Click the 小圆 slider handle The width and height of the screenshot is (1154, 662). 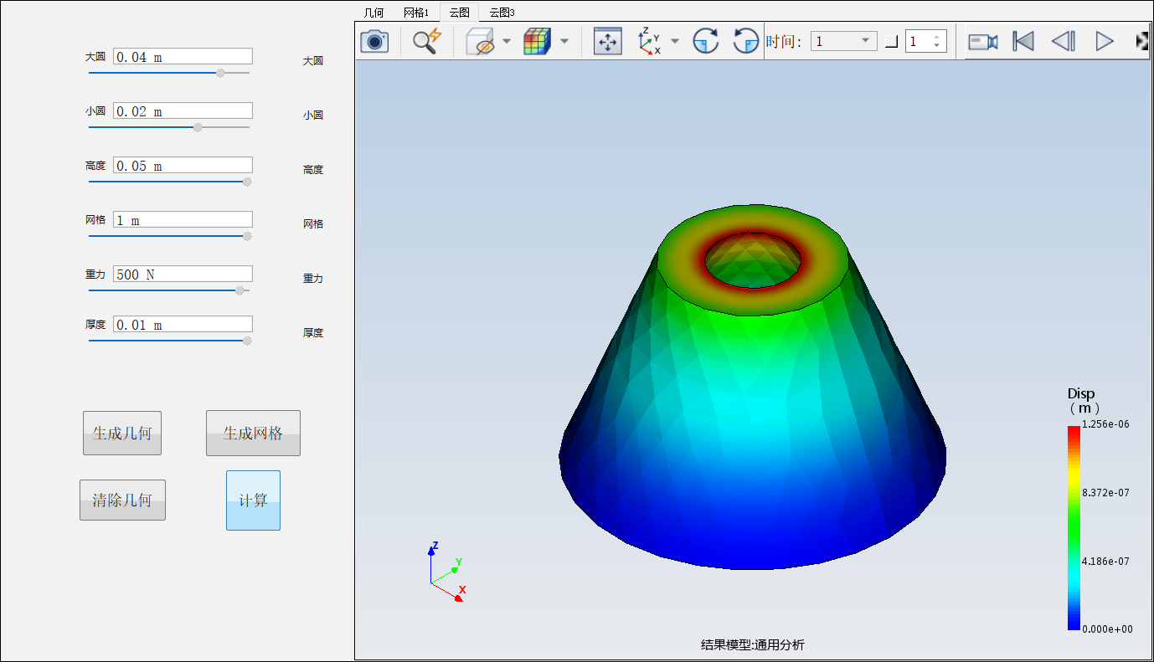click(198, 127)
